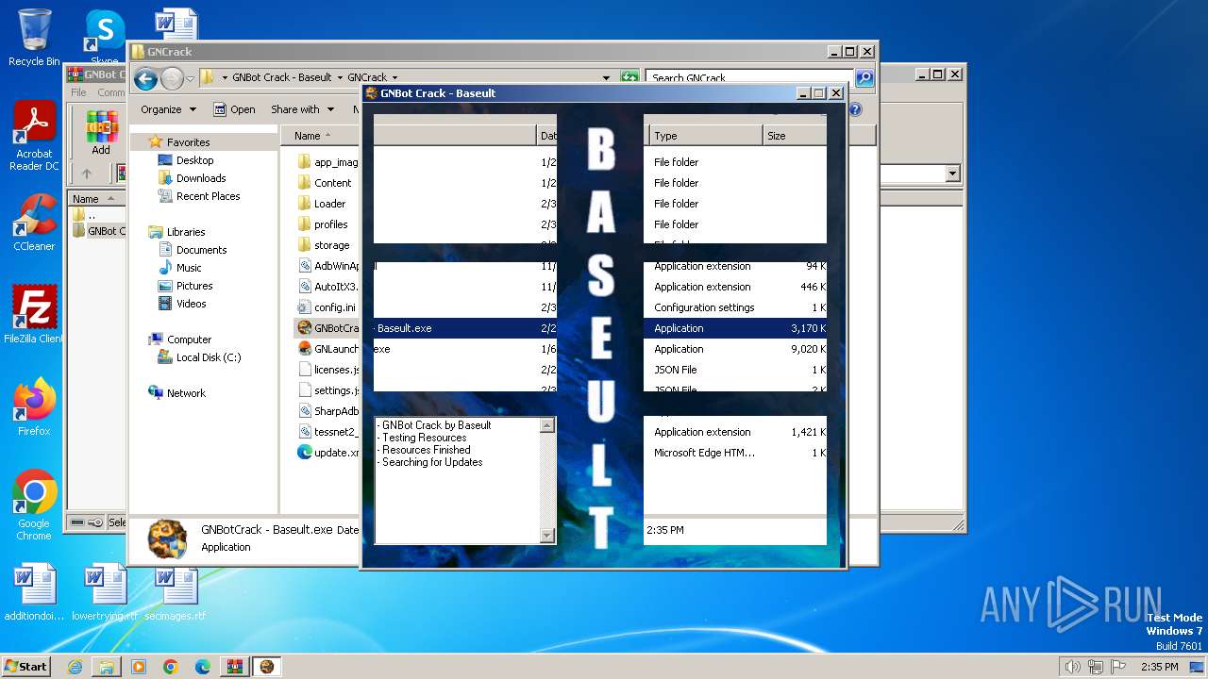The image size is (1208, 679).
Task: Select Favorites in navigation pane
Action: coord(188,142)
